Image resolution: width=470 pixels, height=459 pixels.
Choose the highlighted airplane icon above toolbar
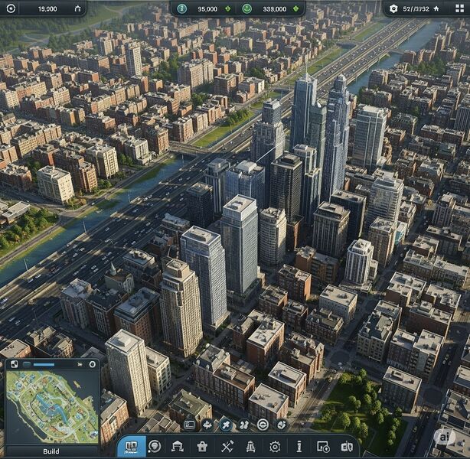click(226, 425)
